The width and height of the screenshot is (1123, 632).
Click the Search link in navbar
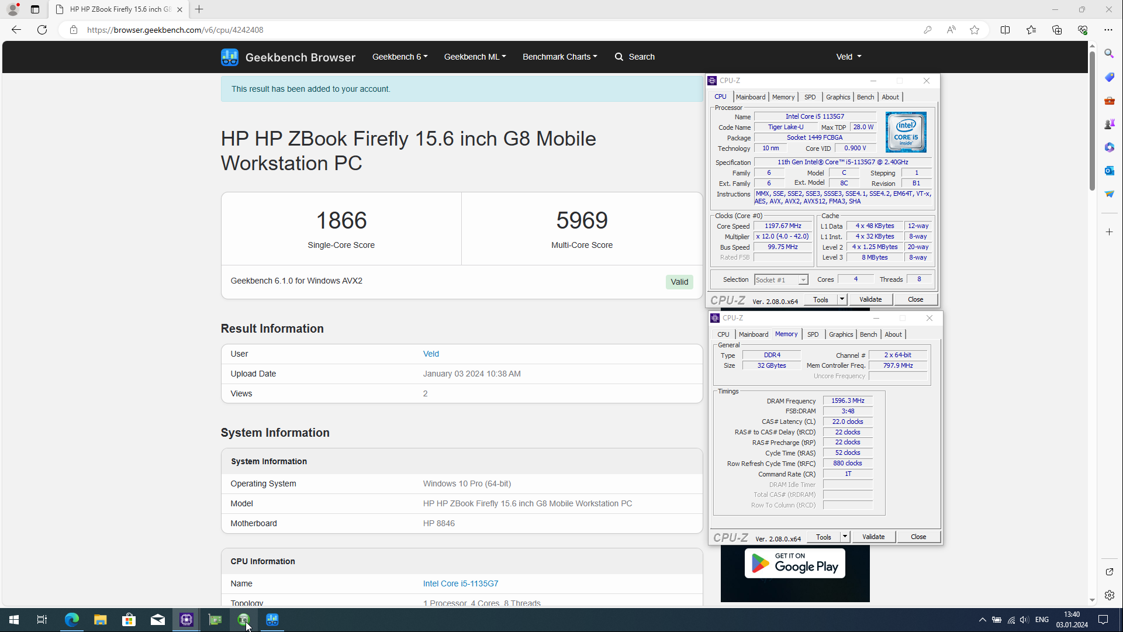point(635,57)
